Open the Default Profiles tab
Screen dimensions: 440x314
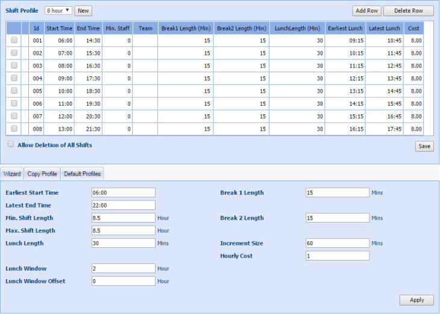pyautogui.click(x=82, y=174)
